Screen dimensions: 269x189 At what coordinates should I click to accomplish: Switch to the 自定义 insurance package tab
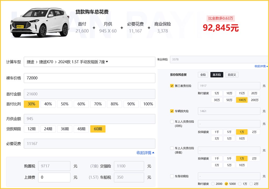coord(232,75)
